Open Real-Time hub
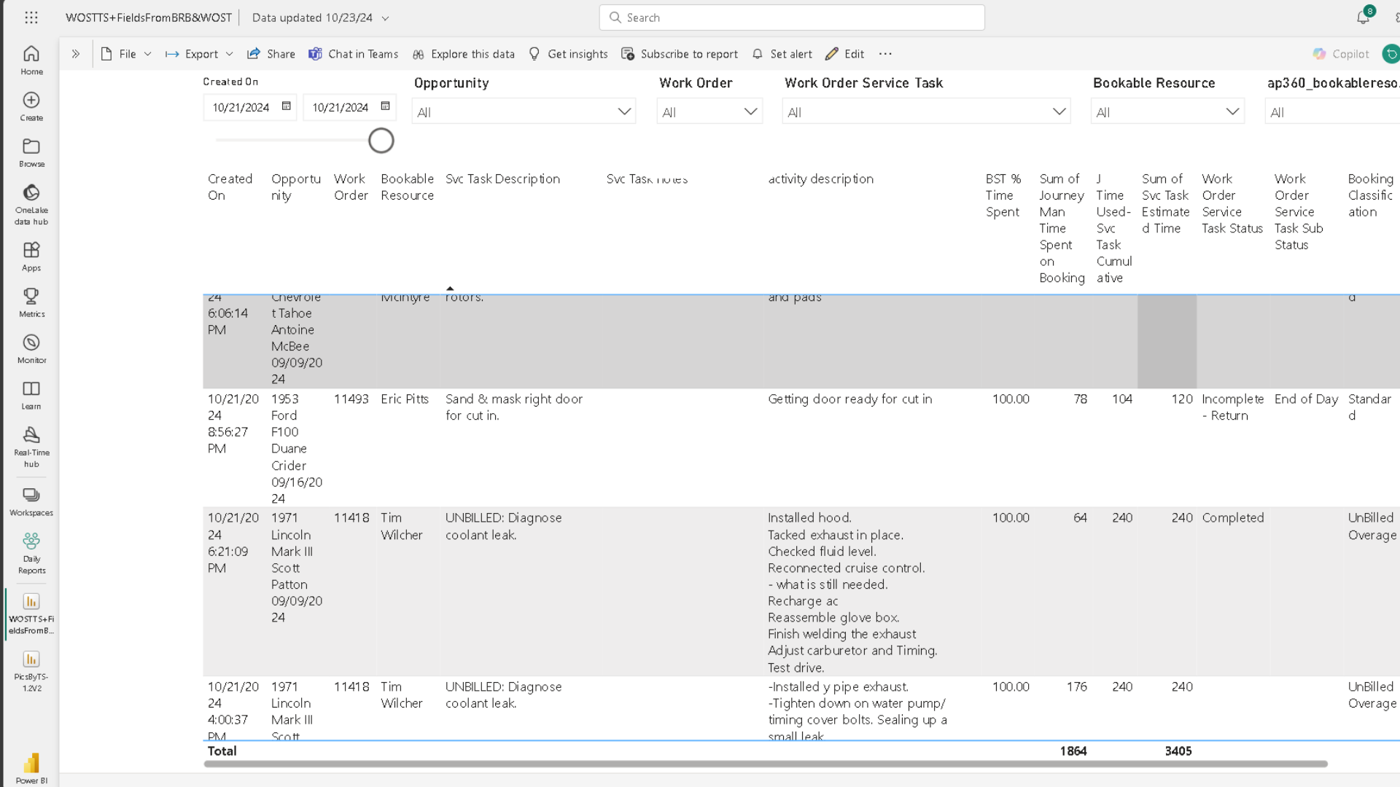Viewport: 1400px width, 787px height. (31, 447)
